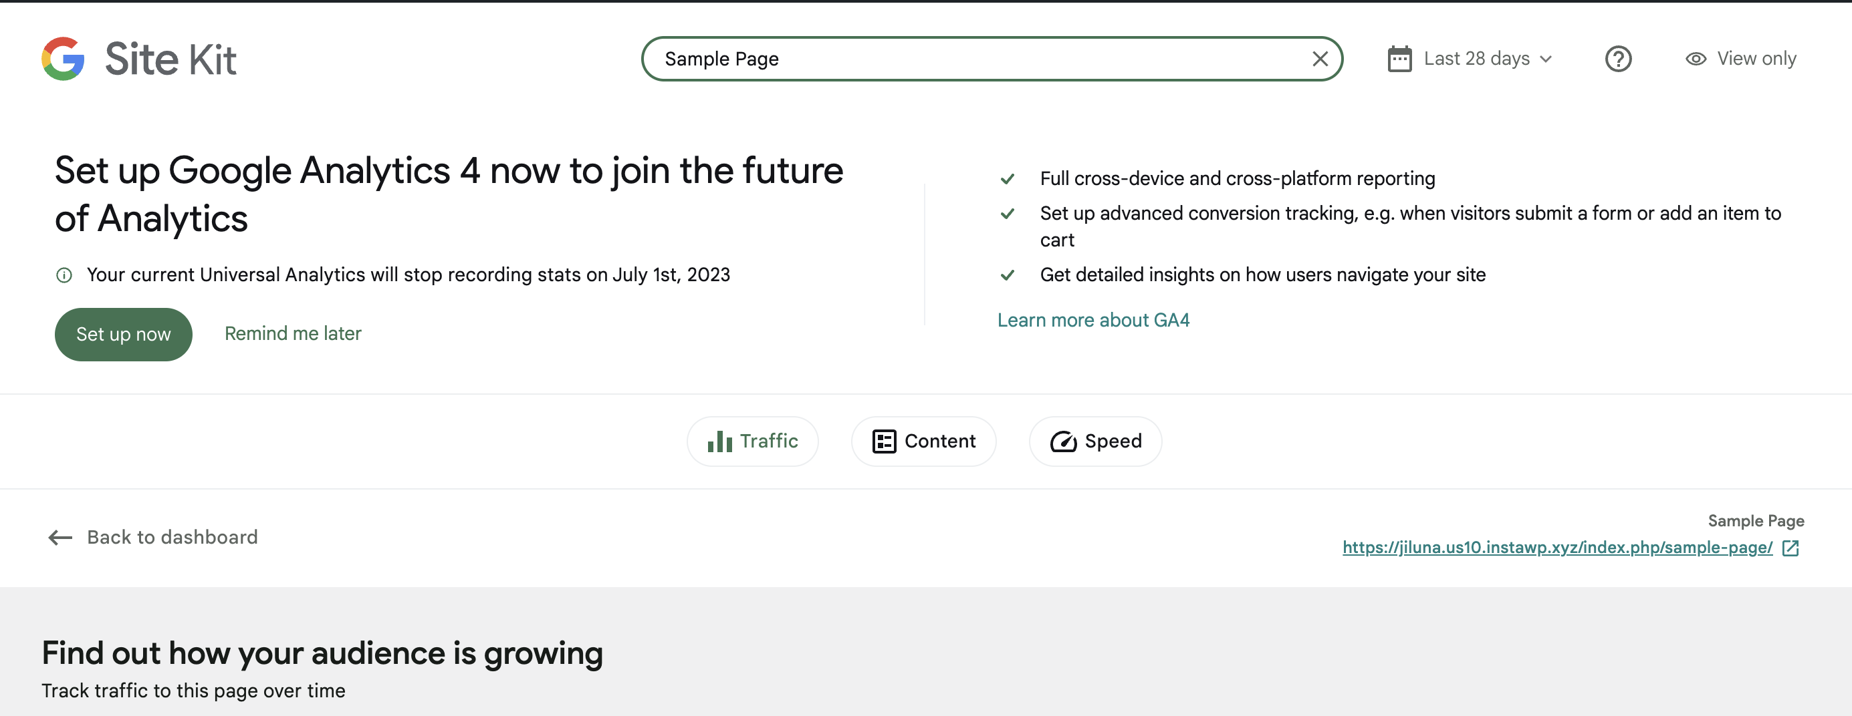Open the Learn more about GA4 link
This screenshot has width=1852, height=716.
click(x=1094, y=319)
